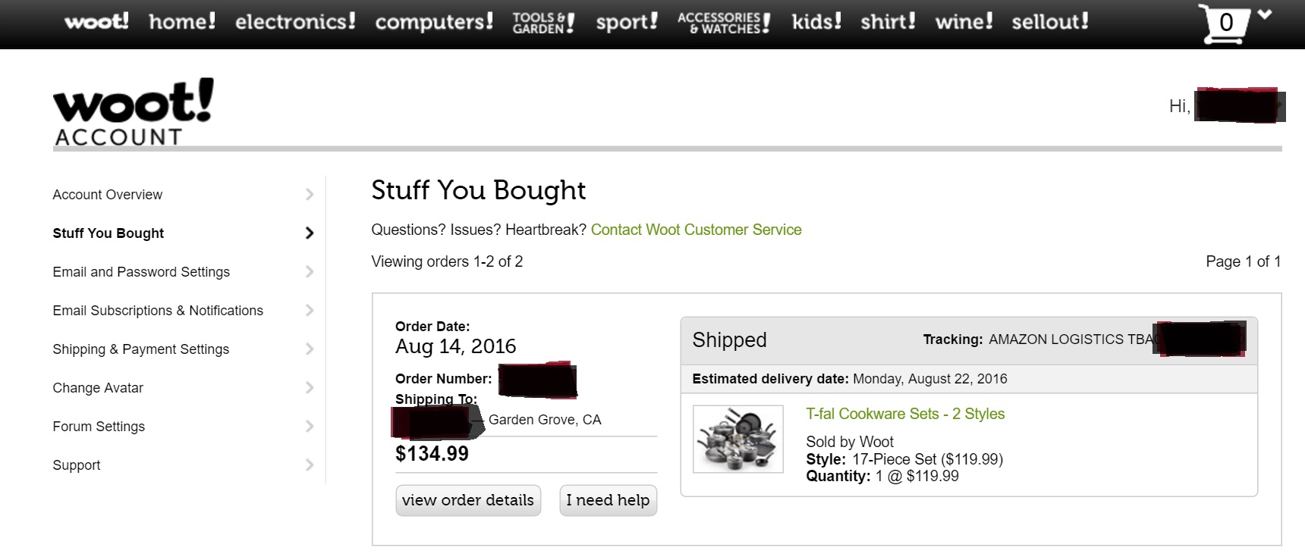
Task: Click the woot! logo in top bar
Action: point(96,21)
